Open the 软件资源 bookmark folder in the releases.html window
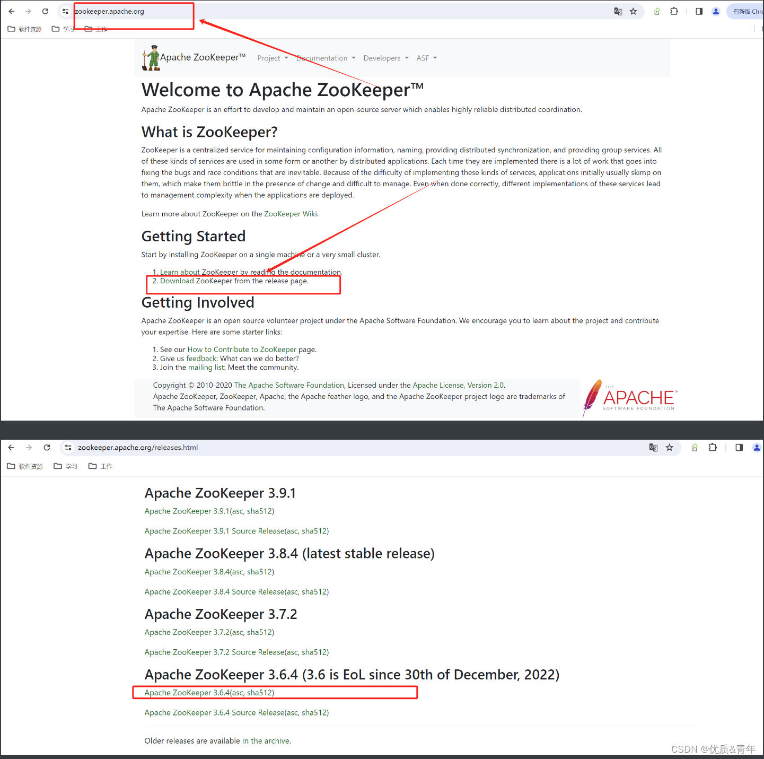This screenshot has height=759, width=764. (25, 466)
